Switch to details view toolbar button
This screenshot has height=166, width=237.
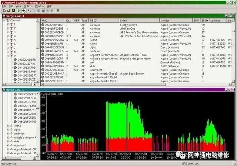43,11
